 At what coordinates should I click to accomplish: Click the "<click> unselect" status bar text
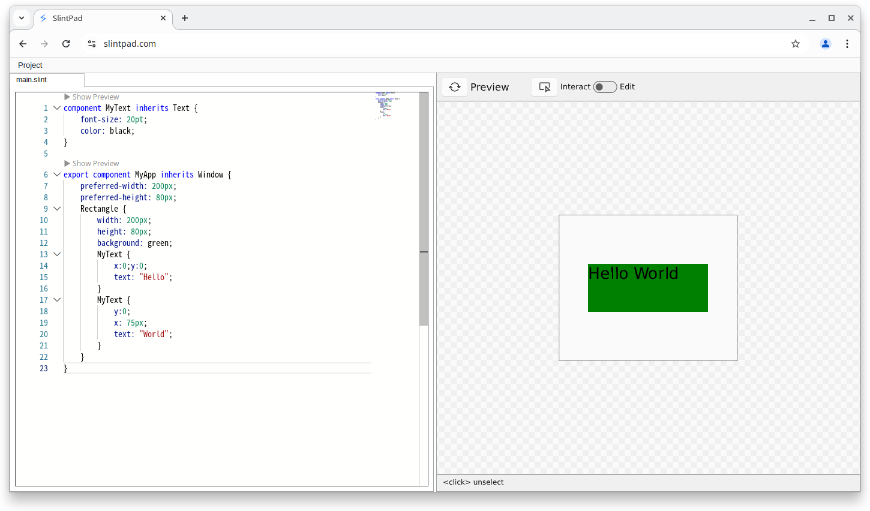click(x=473, y=482)
